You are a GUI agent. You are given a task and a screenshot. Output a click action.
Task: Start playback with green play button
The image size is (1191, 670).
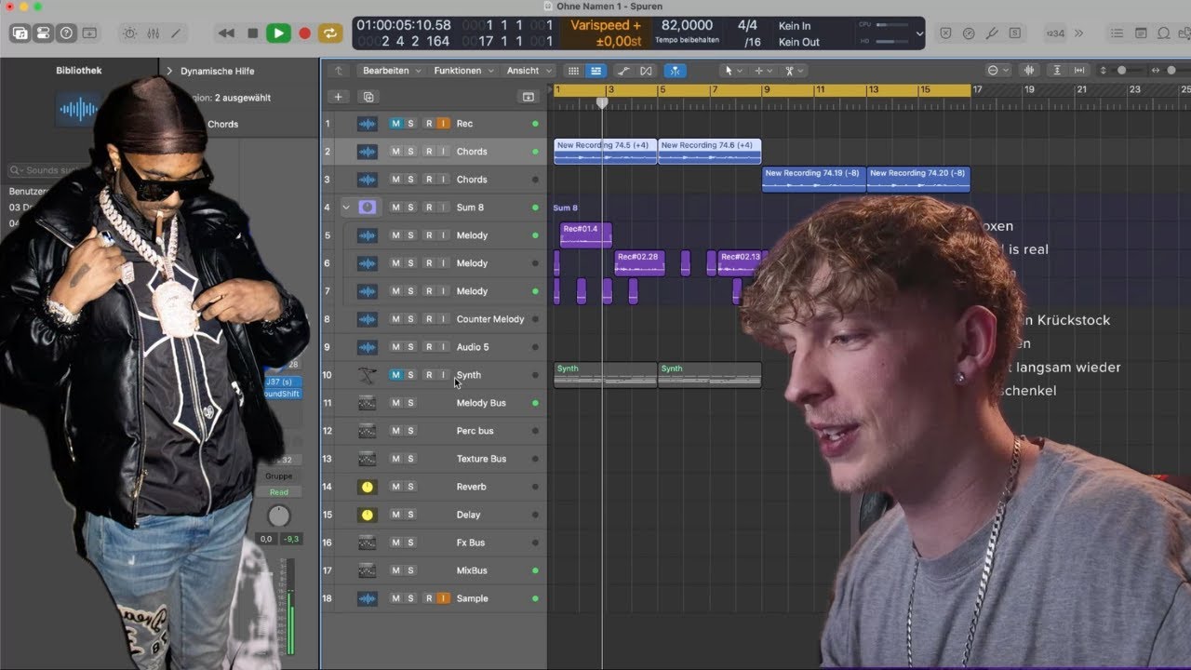pyautogui.click(x=278, y=33)
